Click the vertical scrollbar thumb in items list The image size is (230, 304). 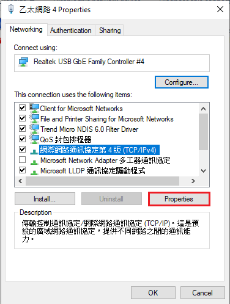tap(203, 132)
